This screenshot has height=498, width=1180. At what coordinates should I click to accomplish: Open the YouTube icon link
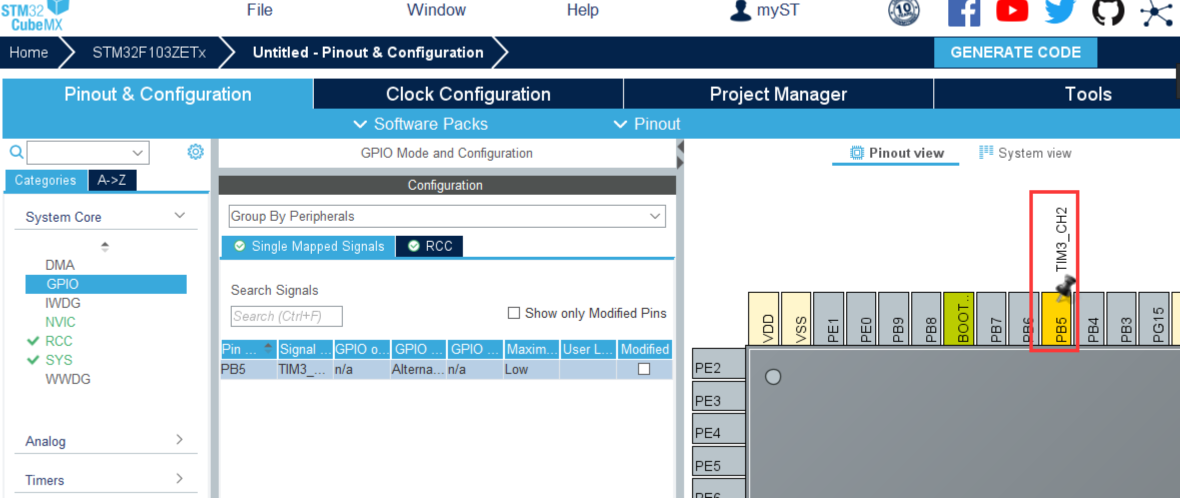coord(1012,11)
